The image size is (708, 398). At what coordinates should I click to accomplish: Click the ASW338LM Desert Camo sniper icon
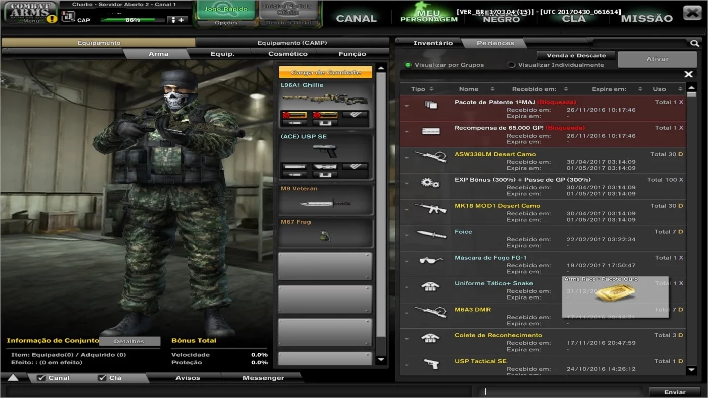[x=430, y=157]
